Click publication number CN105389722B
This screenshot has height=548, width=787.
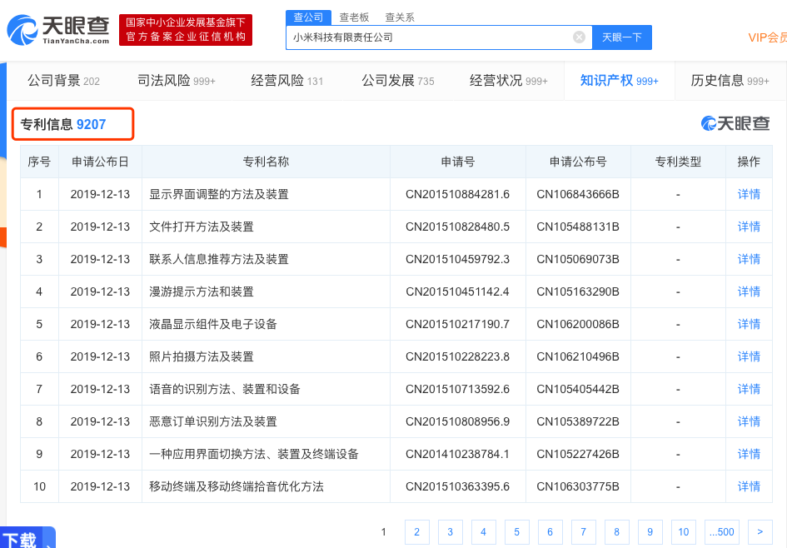[578, 421]
